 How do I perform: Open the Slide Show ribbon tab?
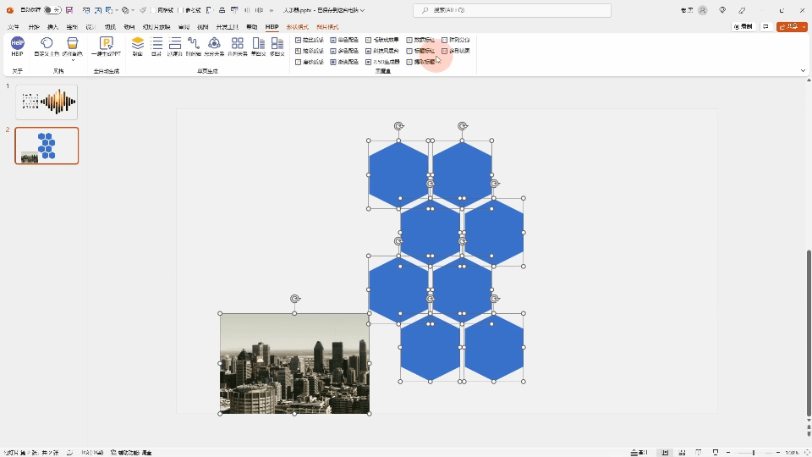coord(156,26)
